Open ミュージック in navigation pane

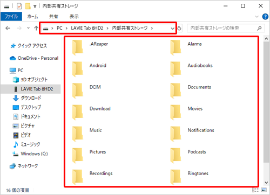point(30,144)
